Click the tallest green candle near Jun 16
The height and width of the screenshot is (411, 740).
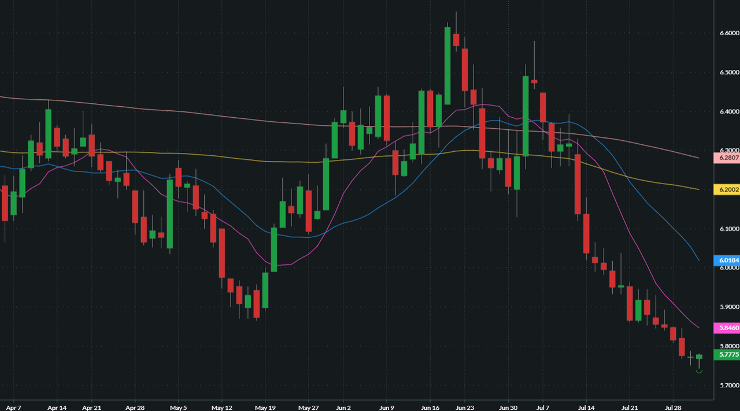tap(447, 65)
